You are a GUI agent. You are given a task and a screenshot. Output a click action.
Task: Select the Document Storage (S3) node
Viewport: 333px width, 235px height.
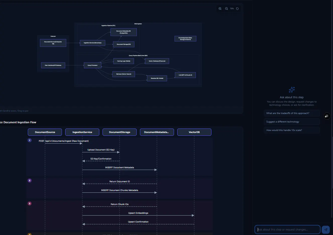pos(124,44)
